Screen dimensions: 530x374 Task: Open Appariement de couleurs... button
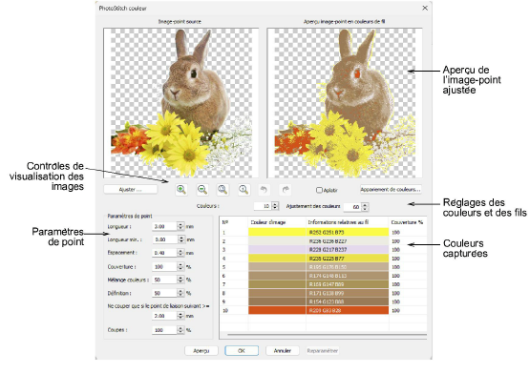tap(391, 189)
